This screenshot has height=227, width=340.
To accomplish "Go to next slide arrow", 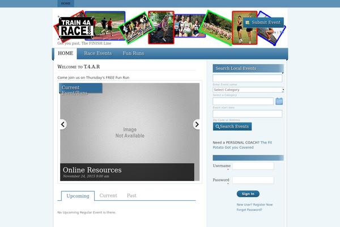I will 197,124.
